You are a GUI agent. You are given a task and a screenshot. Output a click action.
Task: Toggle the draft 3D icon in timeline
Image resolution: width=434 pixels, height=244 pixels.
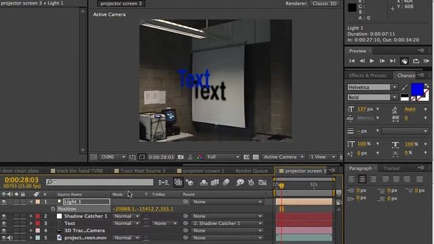[190, 182]
